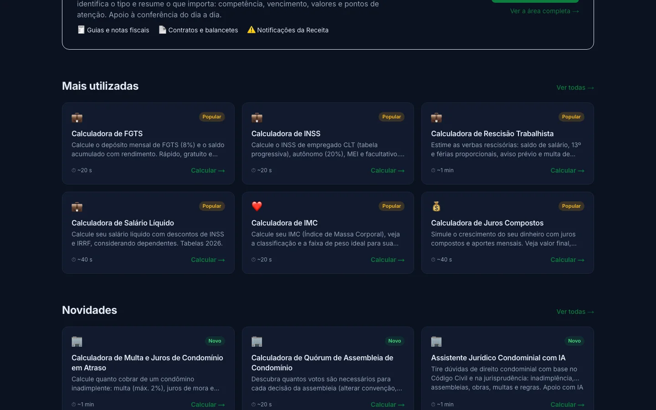Image resolution: width=656 pixels, height=410 pixels.
Task: Open Calculadora de IMC title
Action: [284, 223]
